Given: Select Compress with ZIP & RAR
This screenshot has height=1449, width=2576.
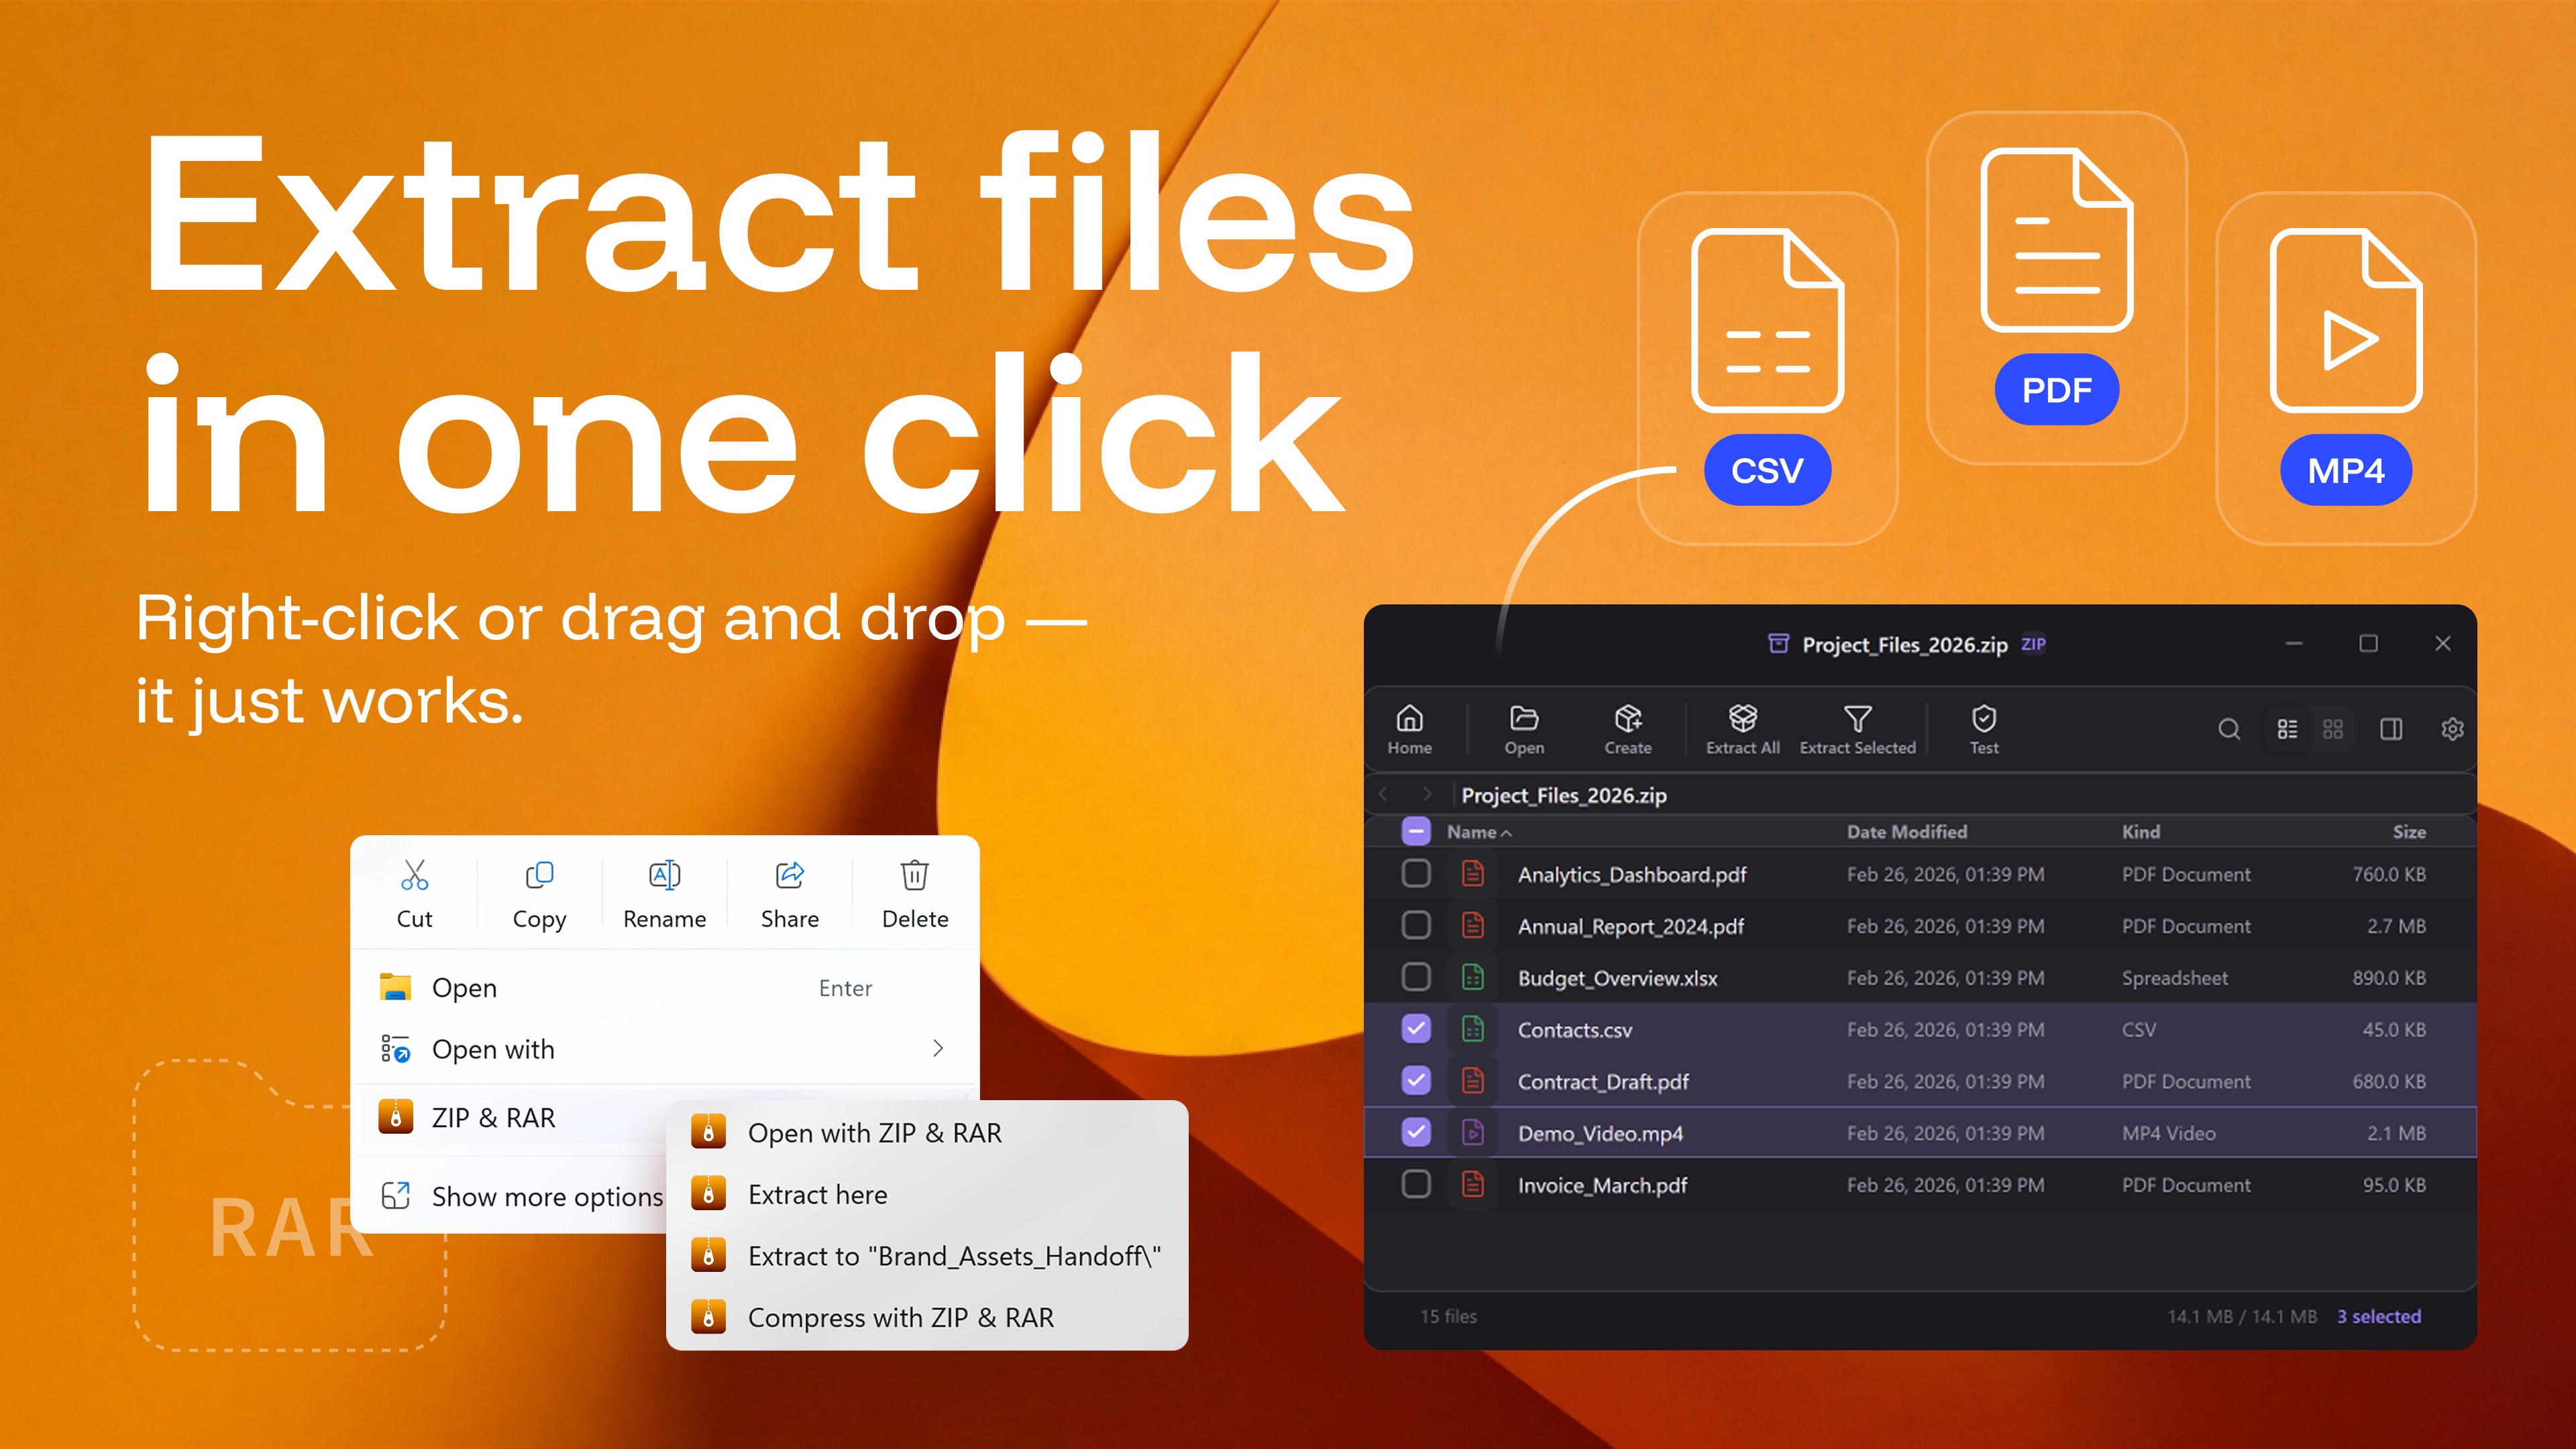Looking at the screenshot, I should 927,1318.
